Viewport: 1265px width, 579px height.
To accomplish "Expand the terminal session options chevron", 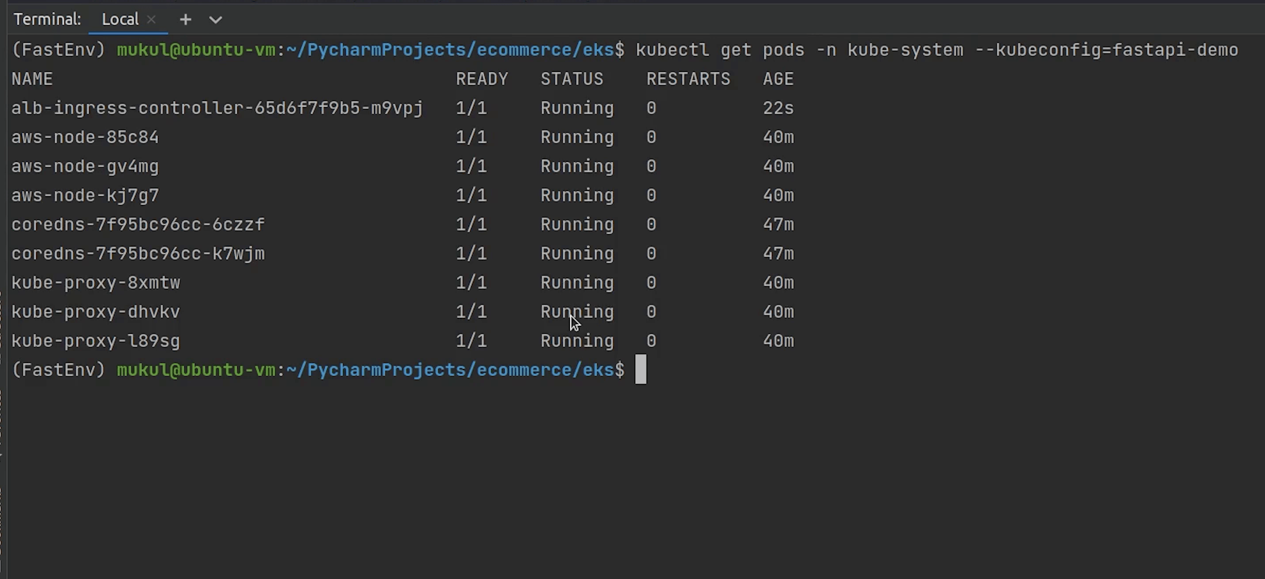I will tap(216, 20).
